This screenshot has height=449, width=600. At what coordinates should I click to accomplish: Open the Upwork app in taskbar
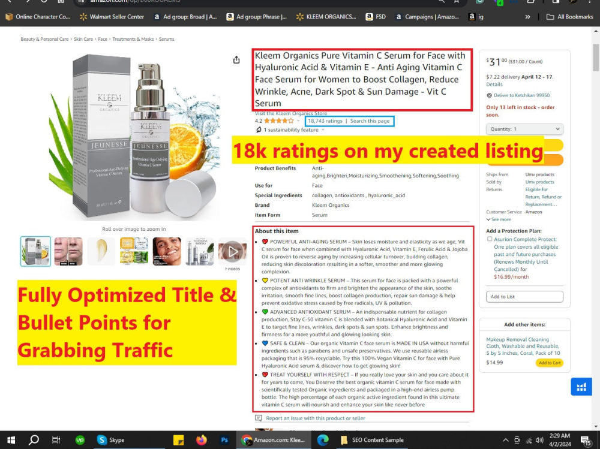coord(80,440)
